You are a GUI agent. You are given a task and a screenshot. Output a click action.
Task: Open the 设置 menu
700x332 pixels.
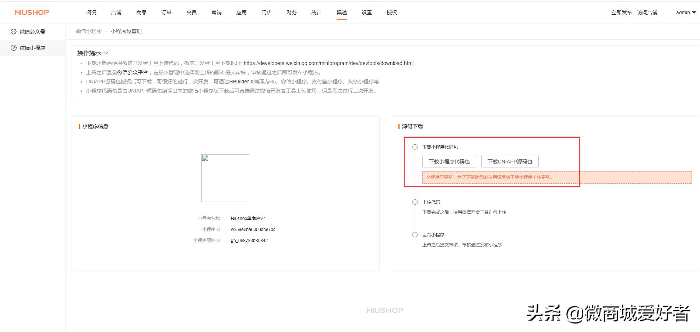coord(366,12)
